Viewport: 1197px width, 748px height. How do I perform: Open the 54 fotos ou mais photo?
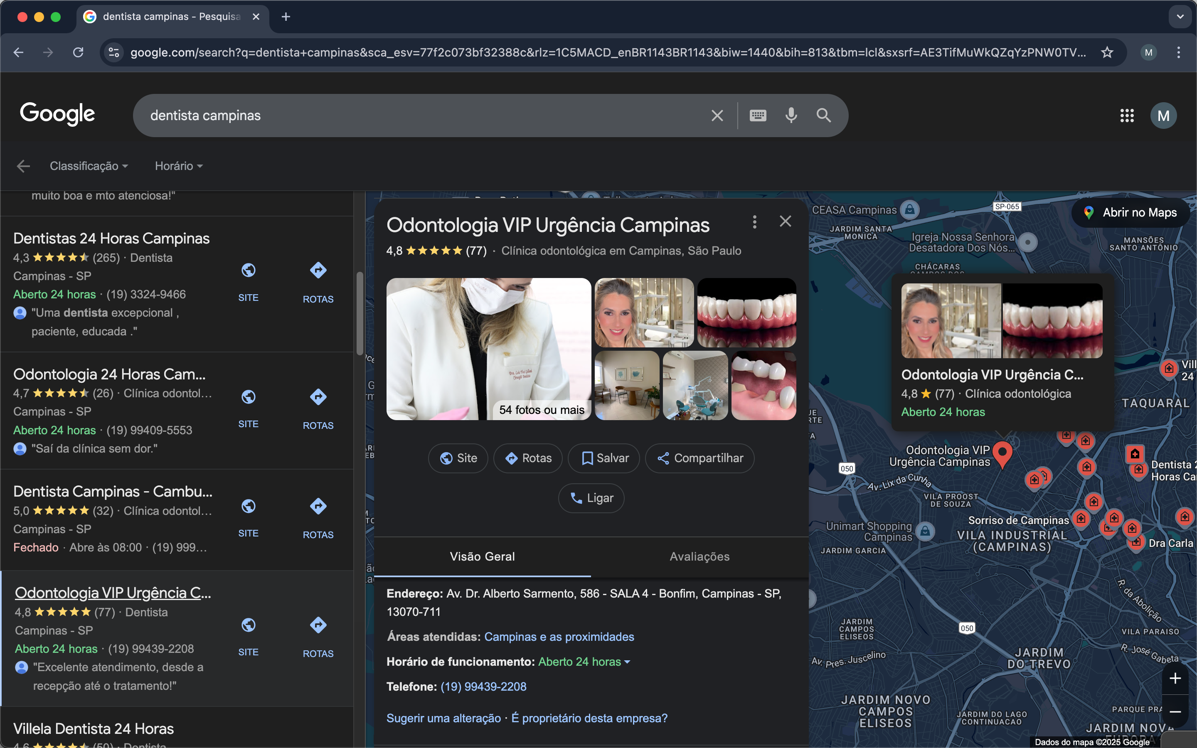(x=488, y=349)
